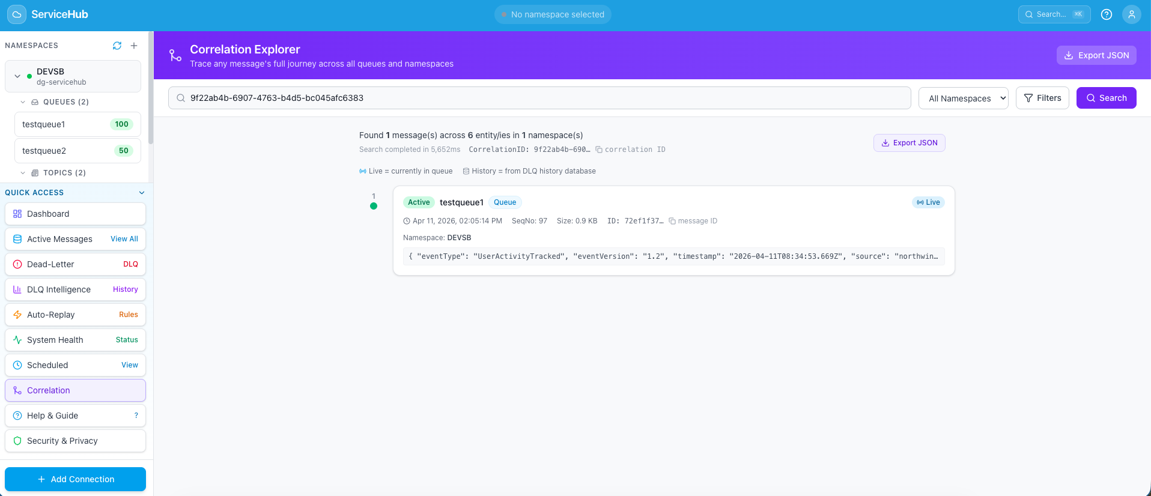Click the Correlation Explorer header icon
The width and height of the screenshot is (1151, 496).
click(x=175, y=55)
